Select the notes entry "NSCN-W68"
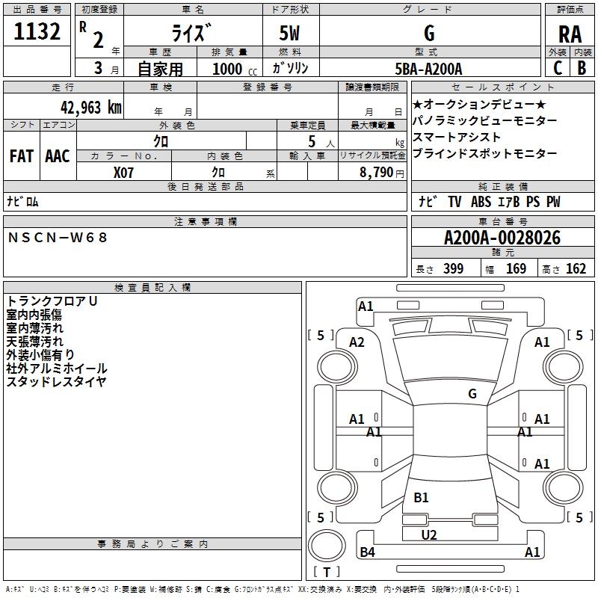Screen dimensions: 598x598 pyautogui.click(x=58, y=238)
